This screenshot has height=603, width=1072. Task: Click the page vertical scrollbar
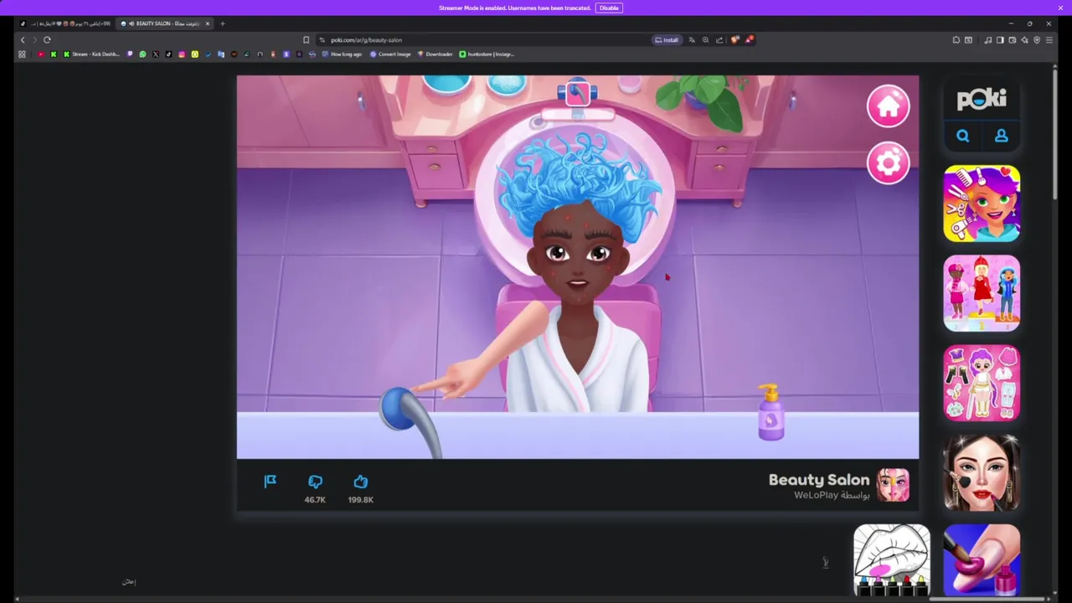click(1056, 134)
